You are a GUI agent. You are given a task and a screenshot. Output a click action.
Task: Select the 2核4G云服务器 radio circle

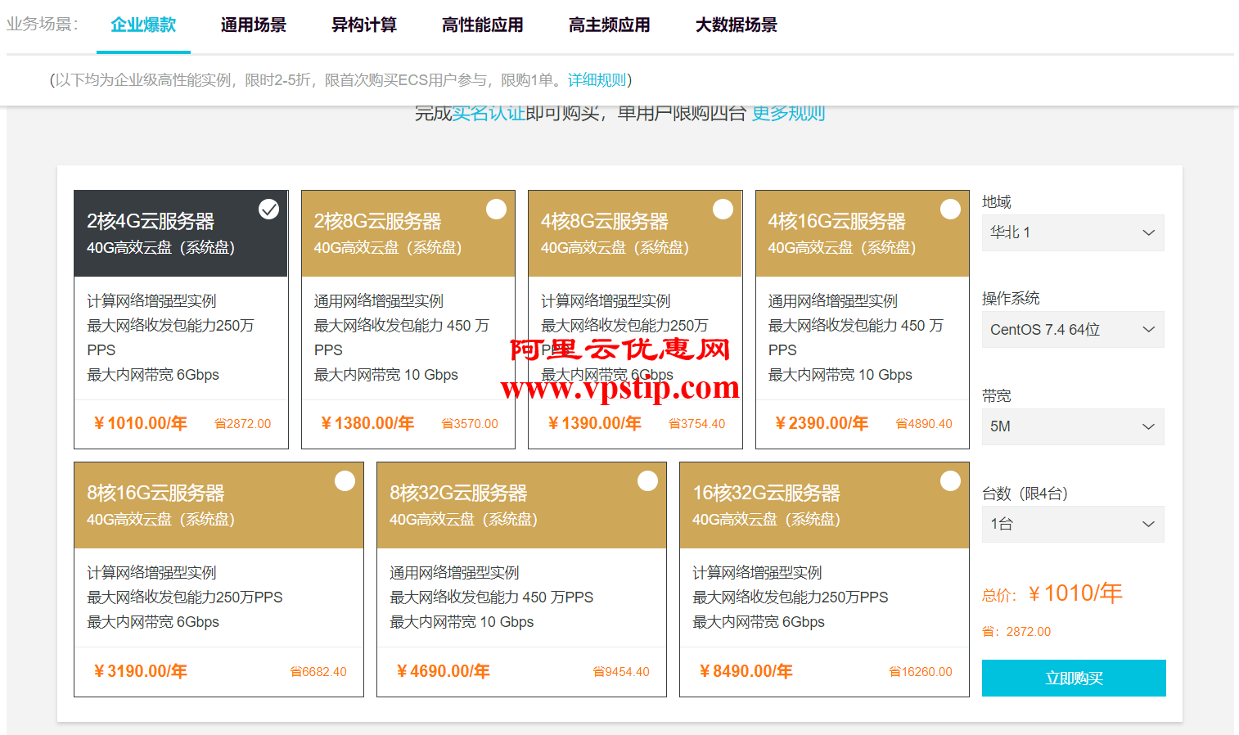click(268, 210)
